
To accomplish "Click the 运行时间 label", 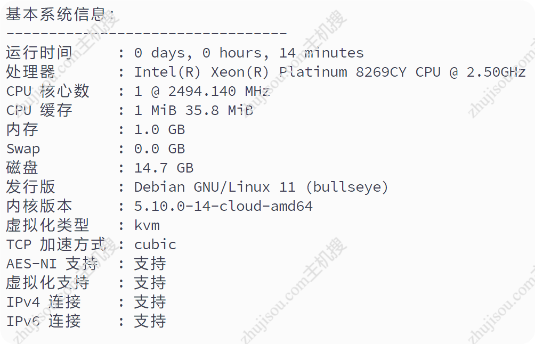I will pos(38,53).
